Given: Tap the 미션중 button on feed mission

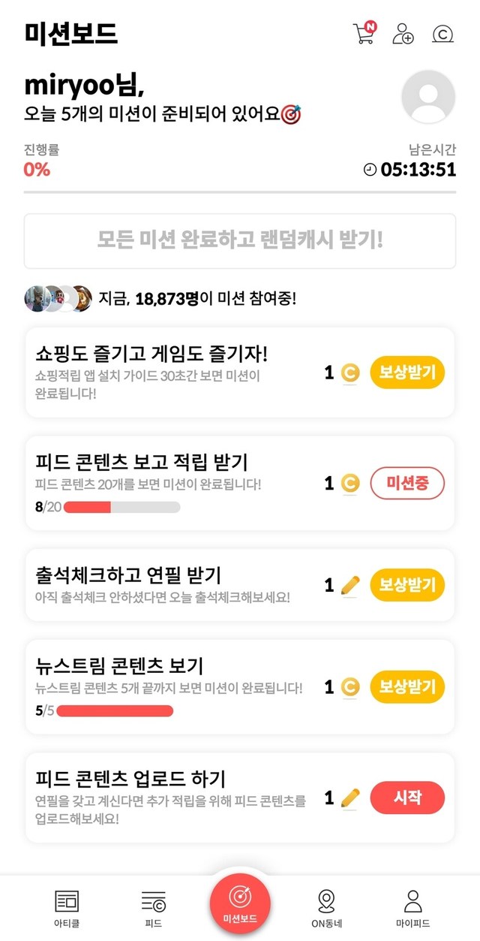Looking at the screenshot, I should (x=407, y=484).
